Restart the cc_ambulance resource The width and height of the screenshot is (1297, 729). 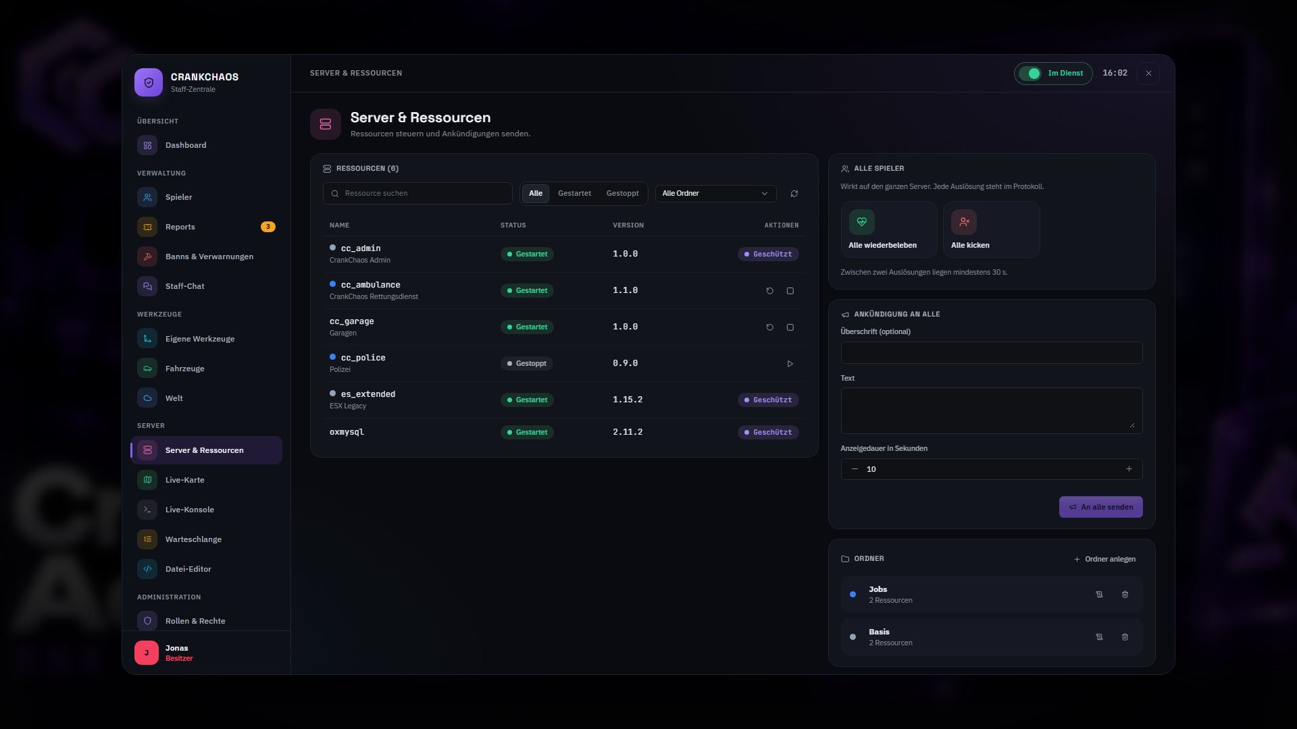pos(769,291)
